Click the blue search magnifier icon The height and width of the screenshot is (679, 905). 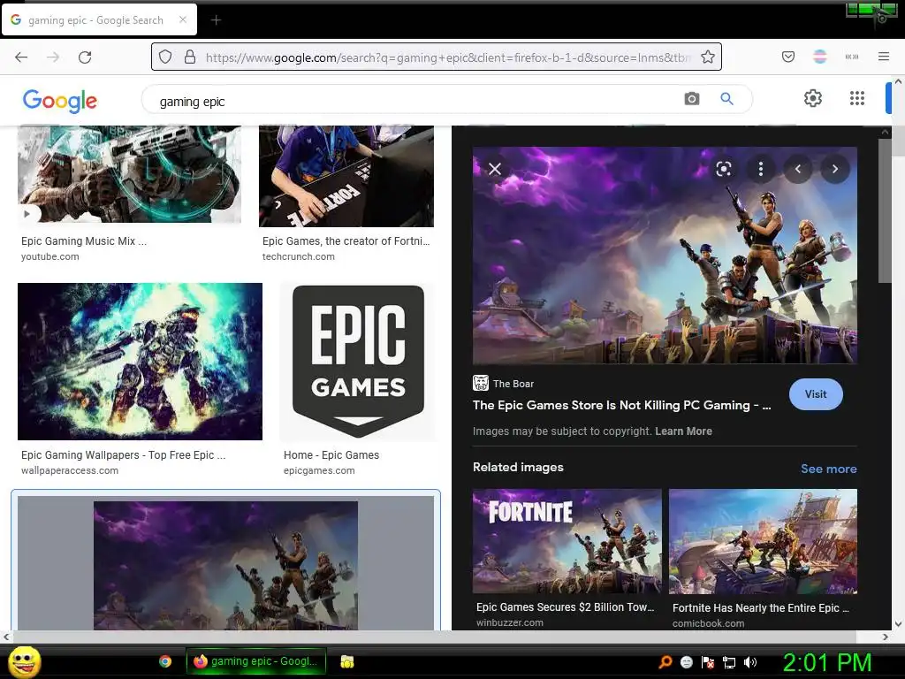727,99
